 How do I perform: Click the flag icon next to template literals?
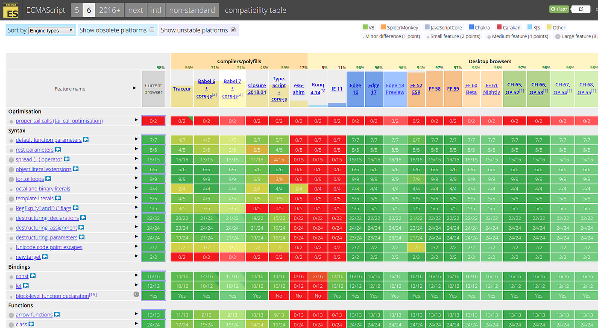click(x=58, y=198)
